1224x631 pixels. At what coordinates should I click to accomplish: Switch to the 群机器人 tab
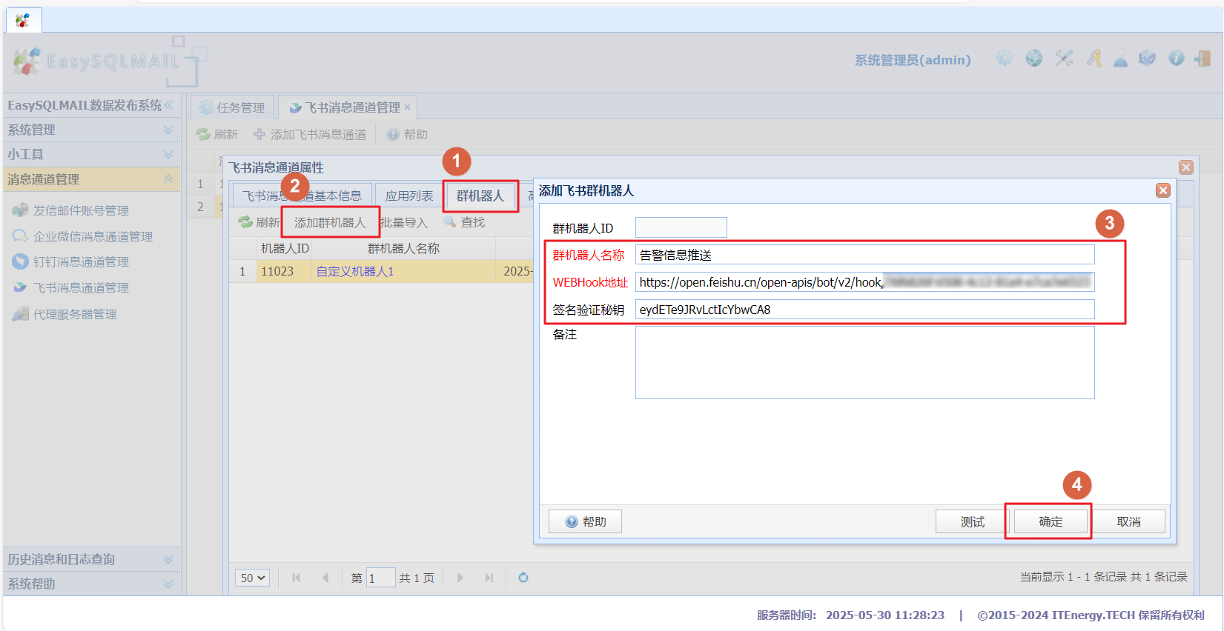pyautogui.click(x=480, y=196)
